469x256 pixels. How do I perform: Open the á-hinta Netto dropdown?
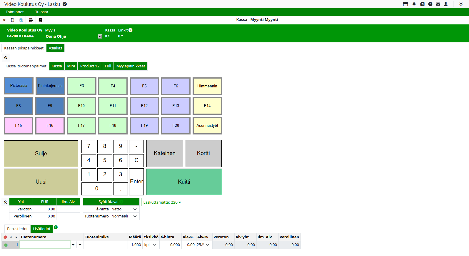[124, 209]
